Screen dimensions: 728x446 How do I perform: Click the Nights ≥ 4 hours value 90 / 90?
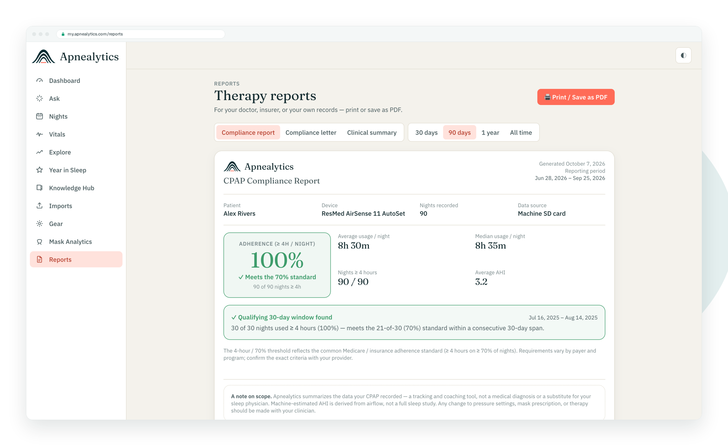click(353, 282)
